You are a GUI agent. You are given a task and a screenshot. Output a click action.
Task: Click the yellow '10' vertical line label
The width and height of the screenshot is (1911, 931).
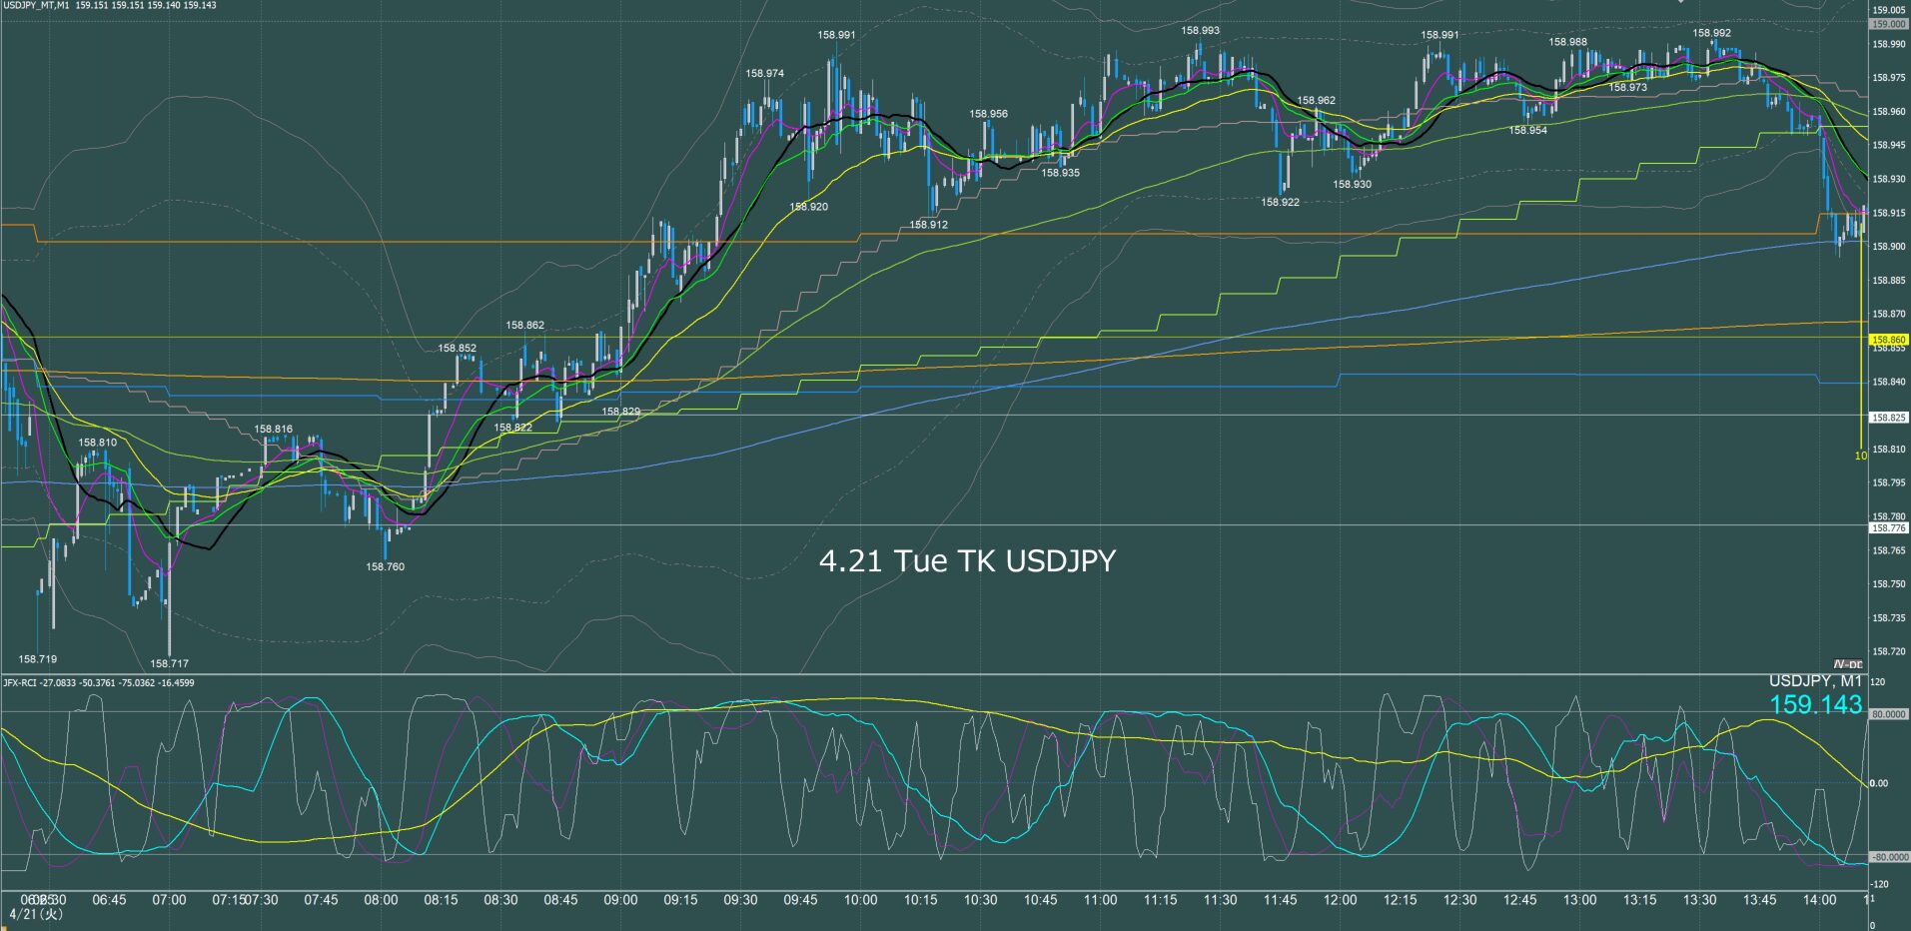coord(1860,456)
